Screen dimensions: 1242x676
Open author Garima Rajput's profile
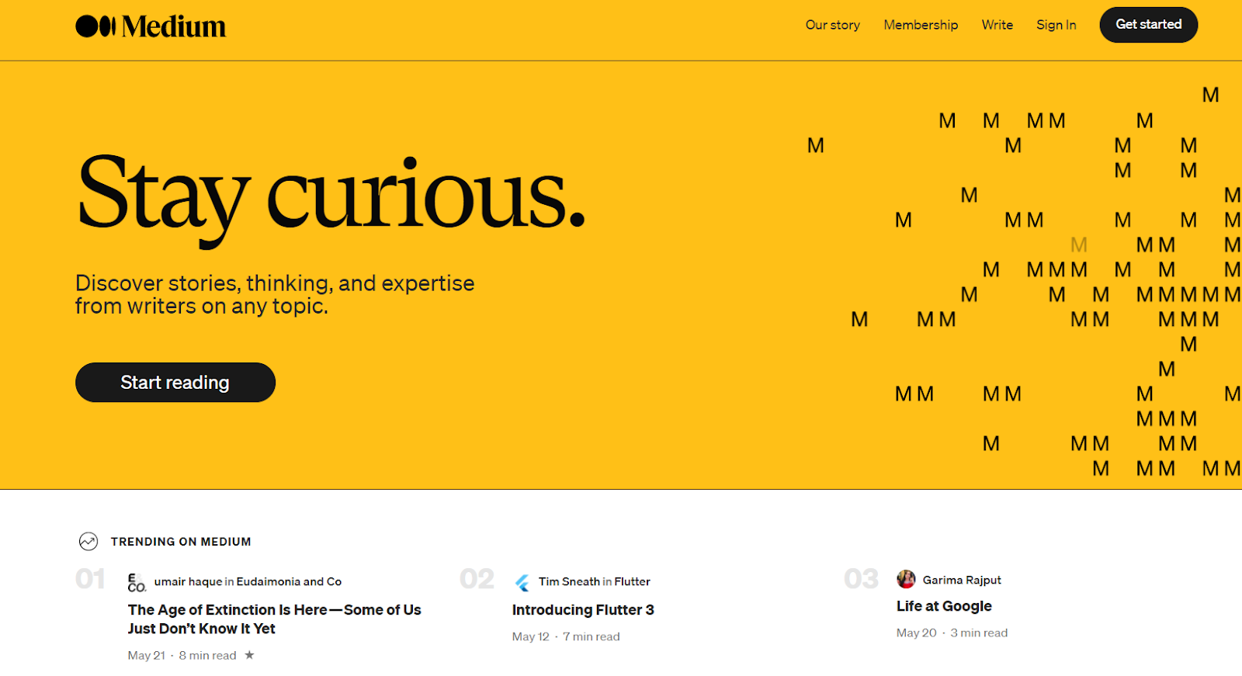pyautogui.click(x=962, y=580)
